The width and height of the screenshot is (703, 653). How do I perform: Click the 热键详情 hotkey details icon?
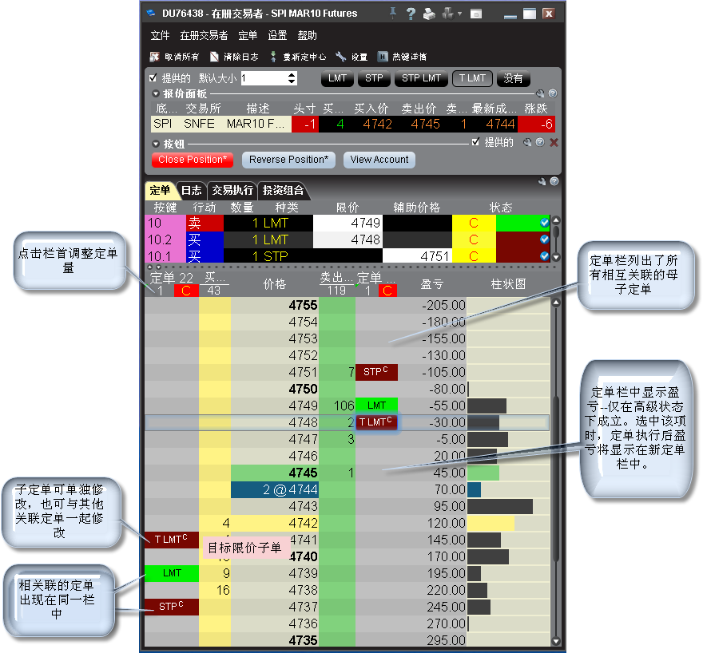[x=383, y=57]
